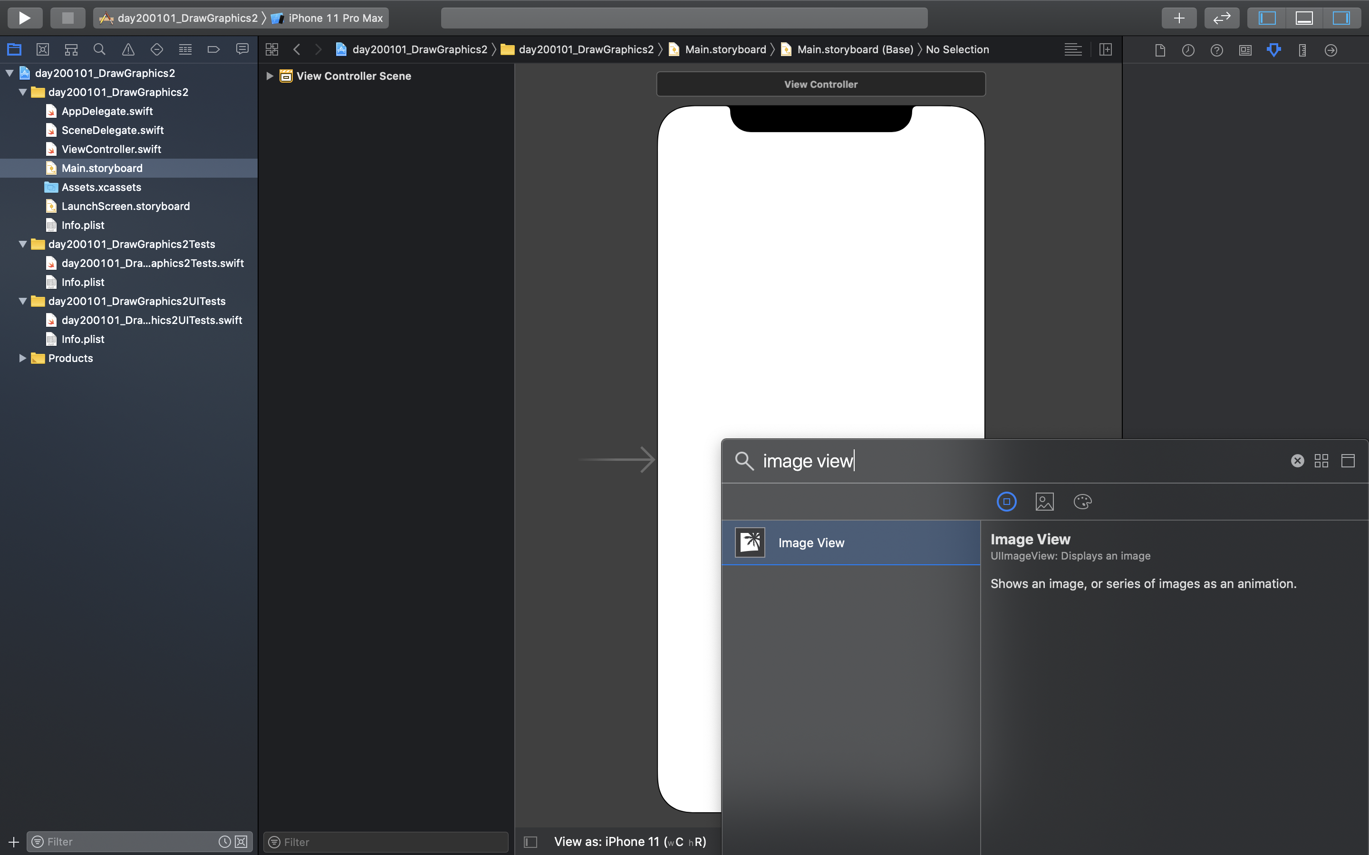Toggle the Debug area visibility
This screenshot has width=1369, height=855.
(x=1304, y=18)
